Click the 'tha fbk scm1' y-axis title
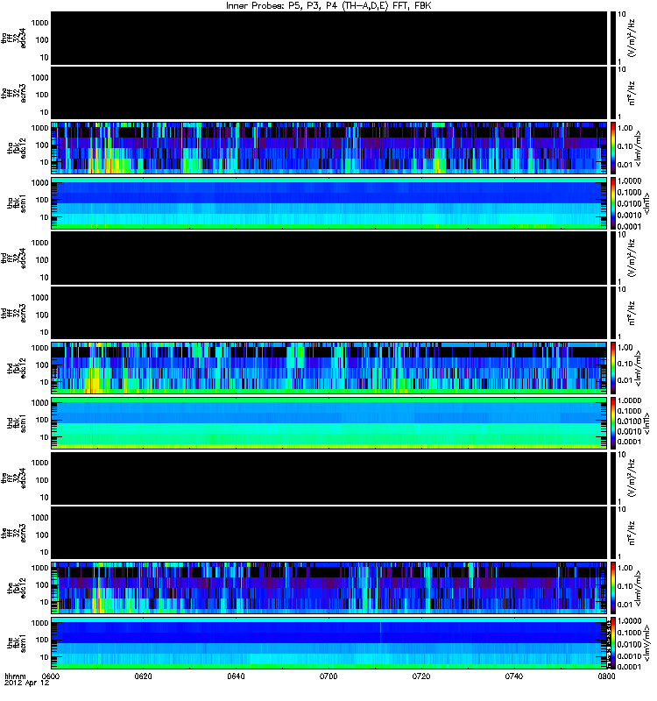Screen dimensions: 657x701 [x=17, y=203]
